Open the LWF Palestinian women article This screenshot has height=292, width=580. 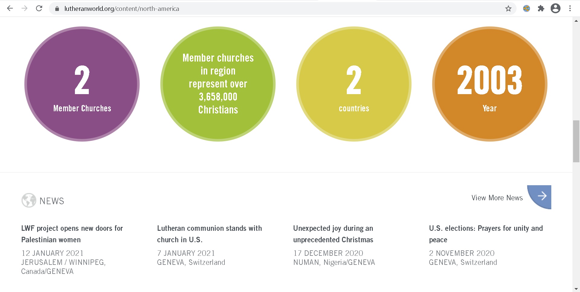tap(72, 234)
